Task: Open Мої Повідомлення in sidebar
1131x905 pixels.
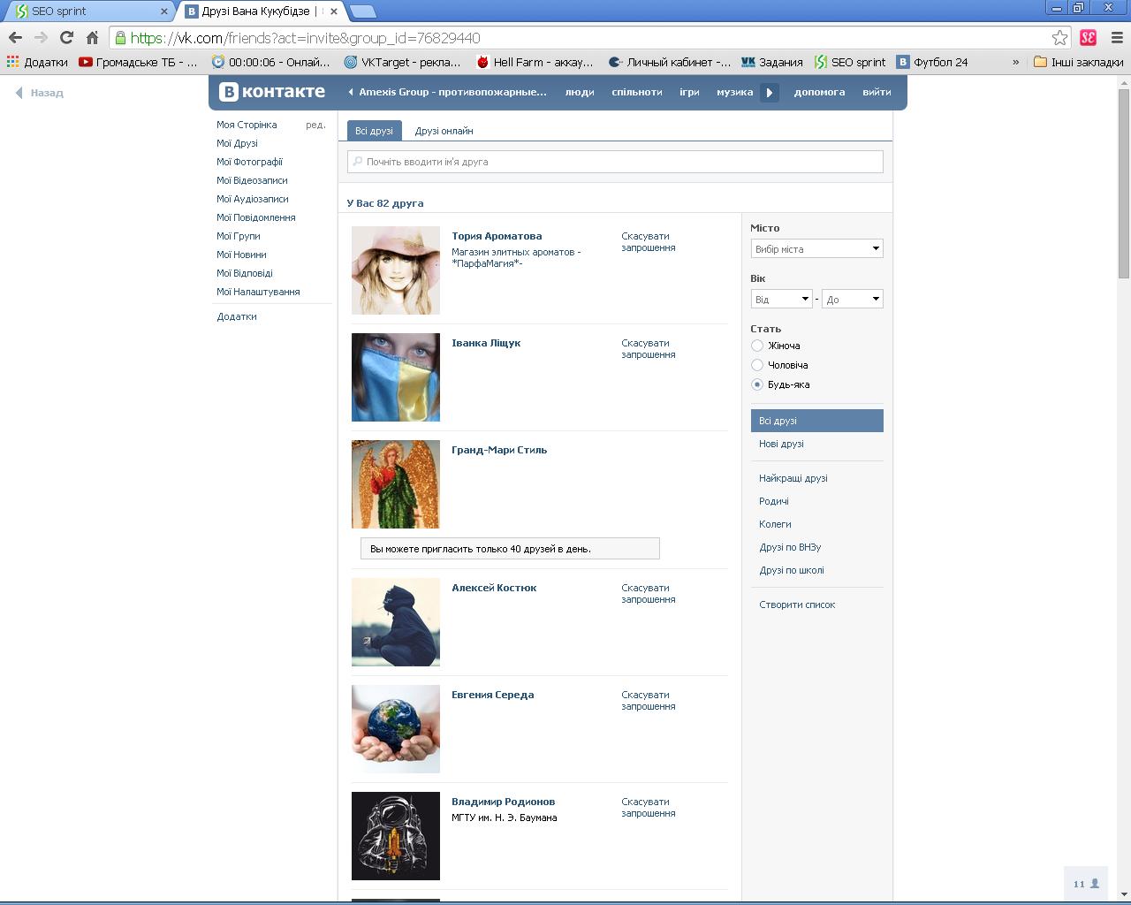Action: coord(256,217)
